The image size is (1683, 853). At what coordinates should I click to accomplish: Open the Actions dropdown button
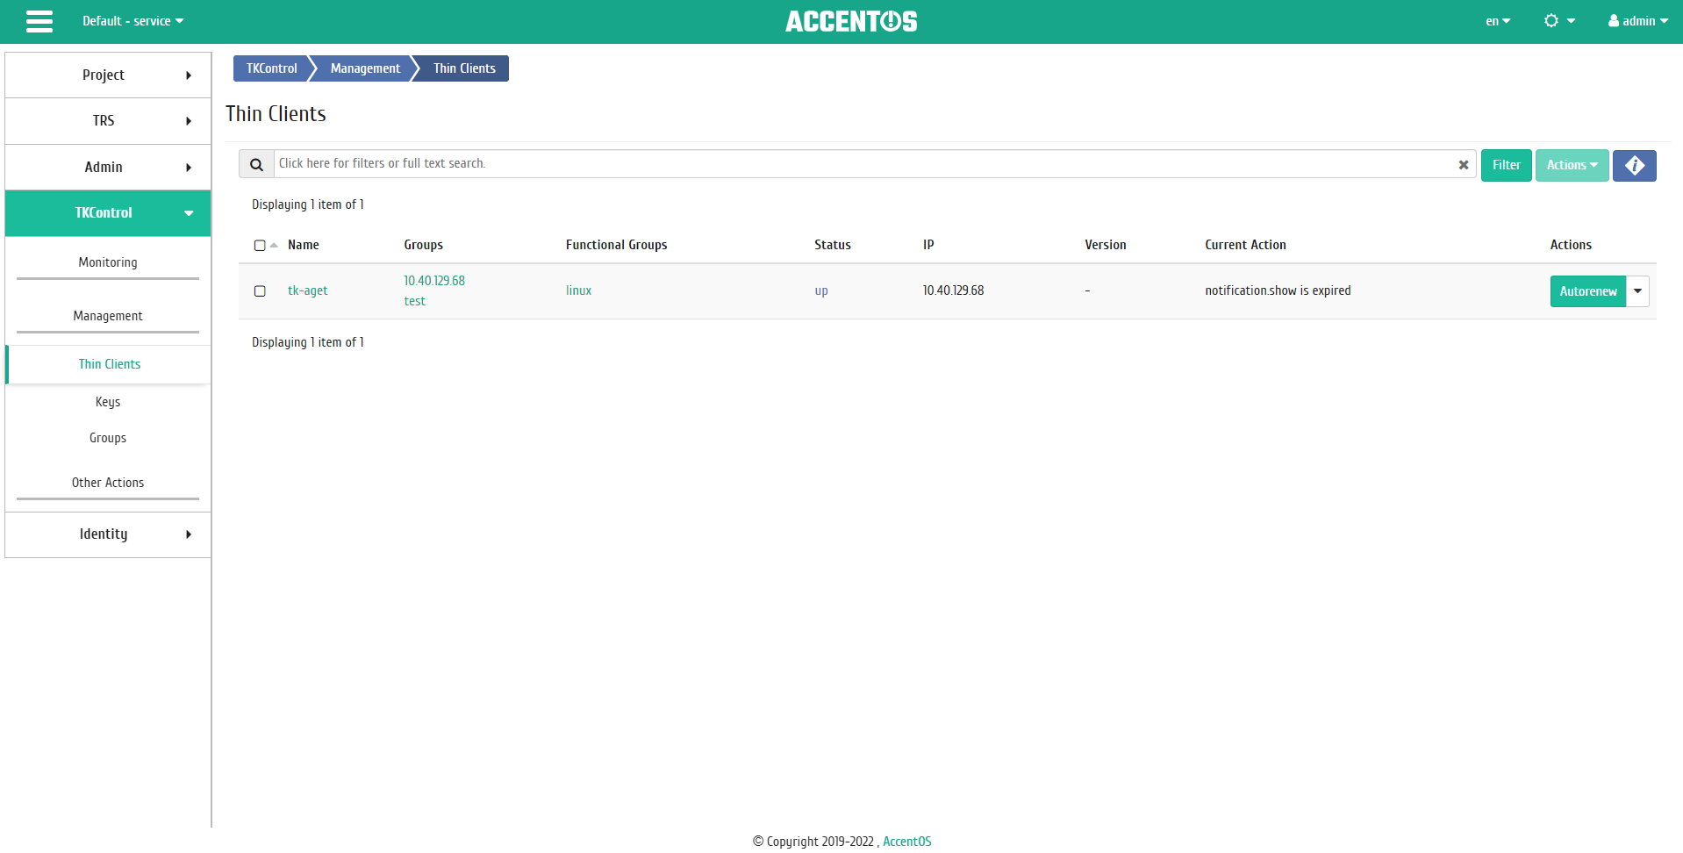[x=1572, y=165]
